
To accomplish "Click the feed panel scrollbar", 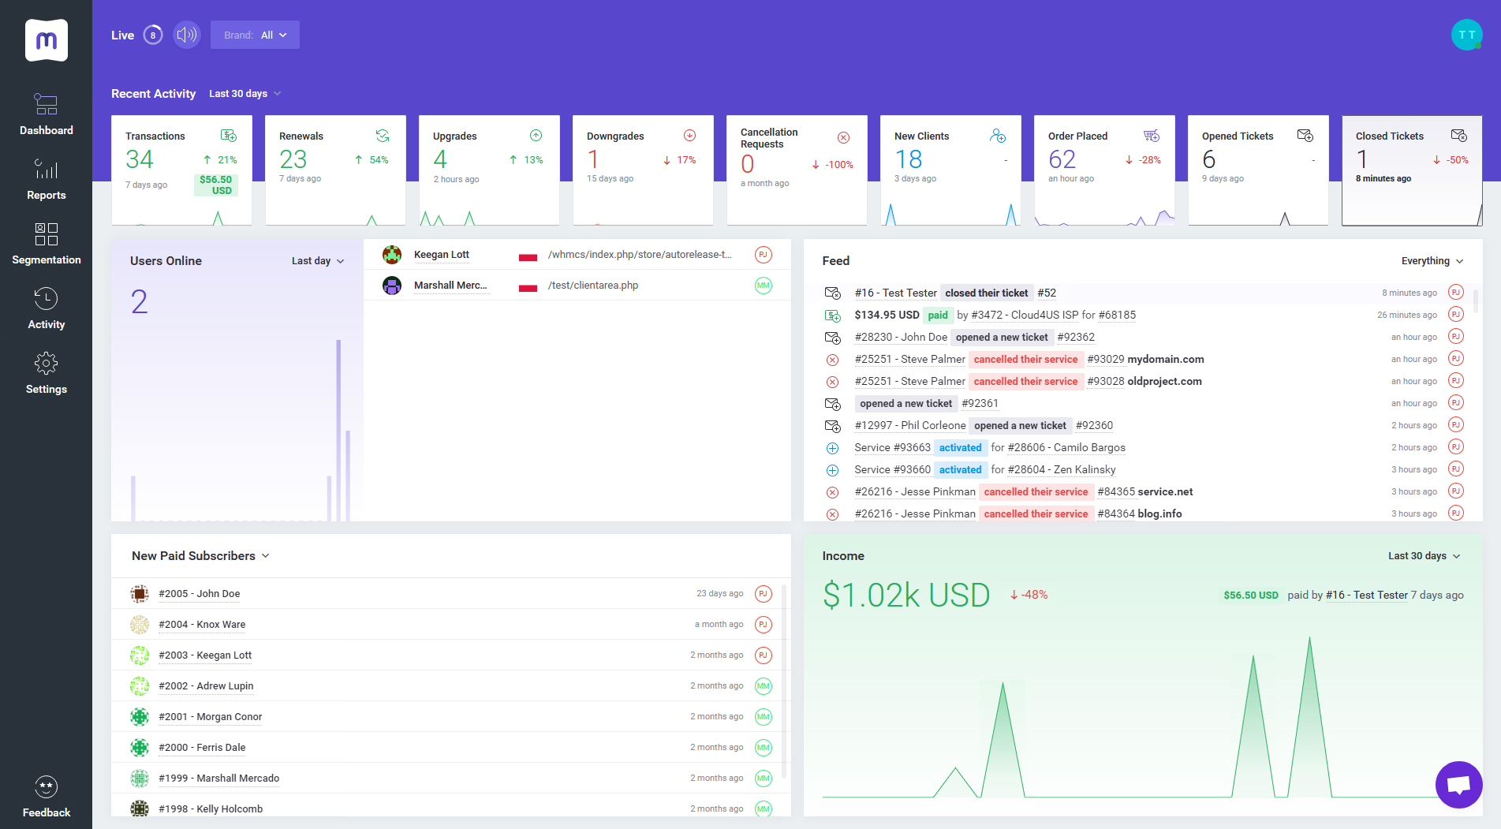I will click(1476, 300).
